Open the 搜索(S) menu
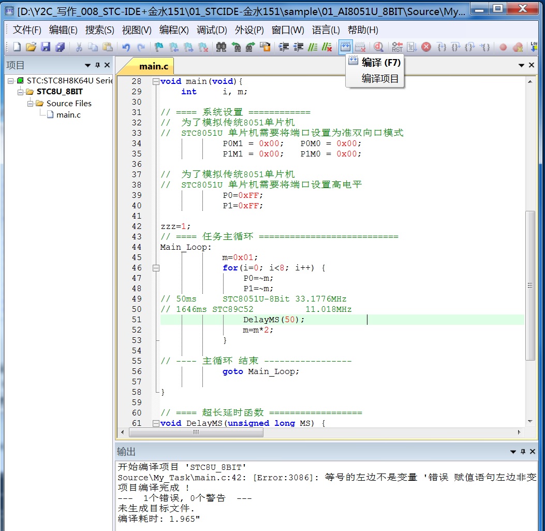Screen dimensions: 545x531 coord(100,30)
